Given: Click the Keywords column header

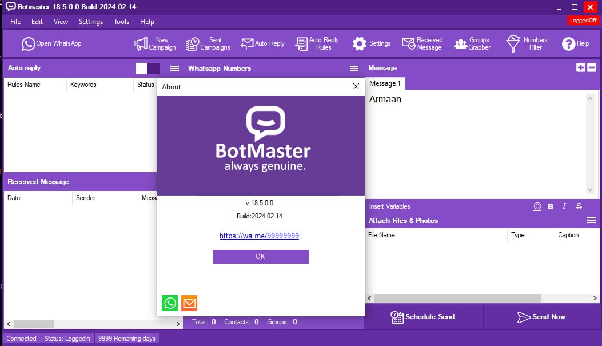Looking at the screenshot, I should click(x=100, y=85).
